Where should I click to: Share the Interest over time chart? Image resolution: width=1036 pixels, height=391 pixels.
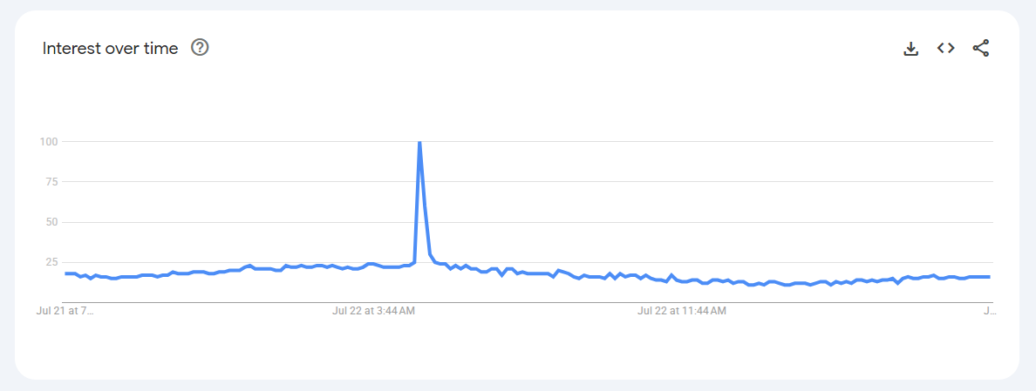tap(981, 48)
